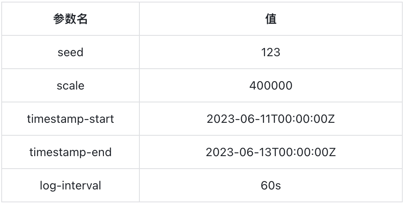Screen dimensions: 404x204
Task: Click the scale parameter name
Action: pyautogui.click(x=71, y=86)
